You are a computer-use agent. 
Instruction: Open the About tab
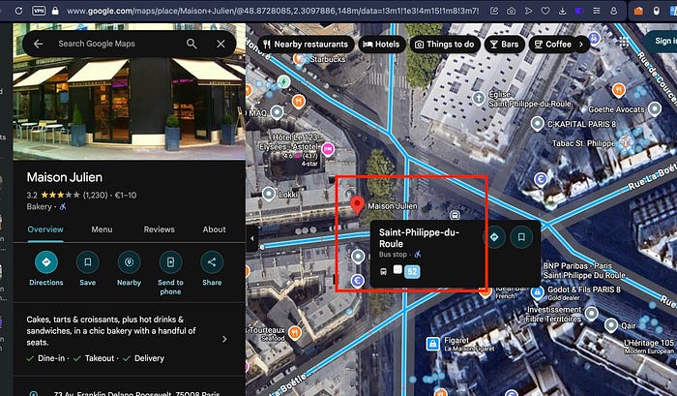(x=214, y=229)
